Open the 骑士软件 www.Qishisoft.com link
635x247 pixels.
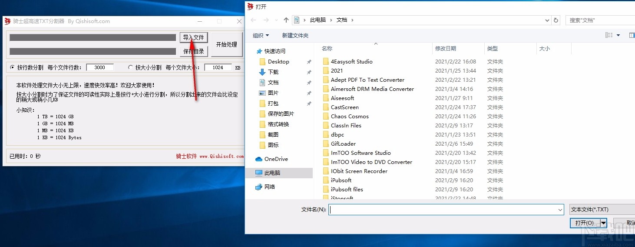point(210,156)
